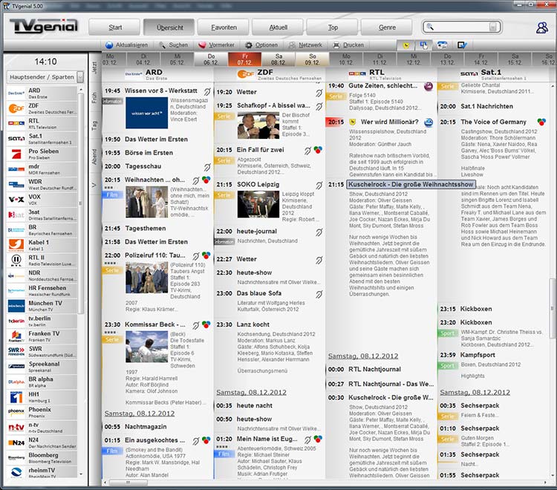Image resolution: width=557 pixels, height=490 pixels.
Task: Jump to Tag in the time-of-day bar
Action: (94, 125)
